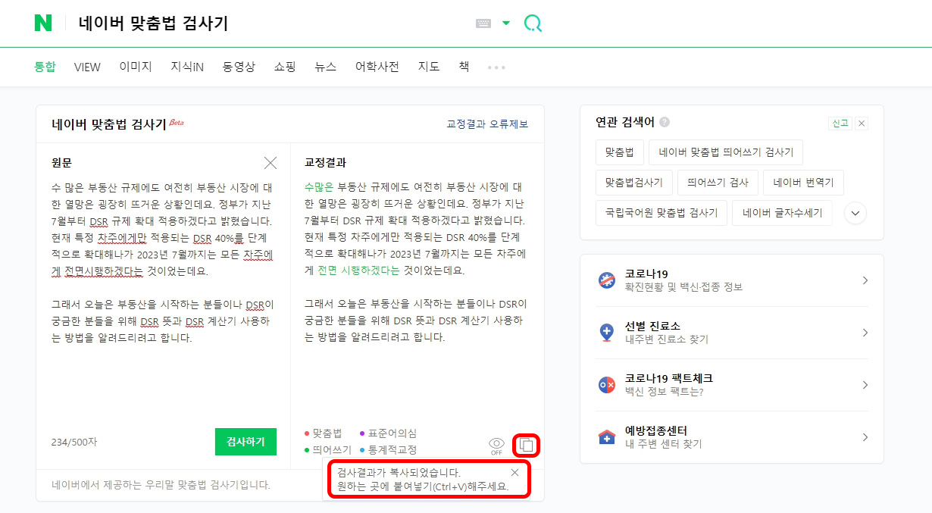Open the 지식iN tab
The image size is (932, 513).
click(x=187, y=67)
